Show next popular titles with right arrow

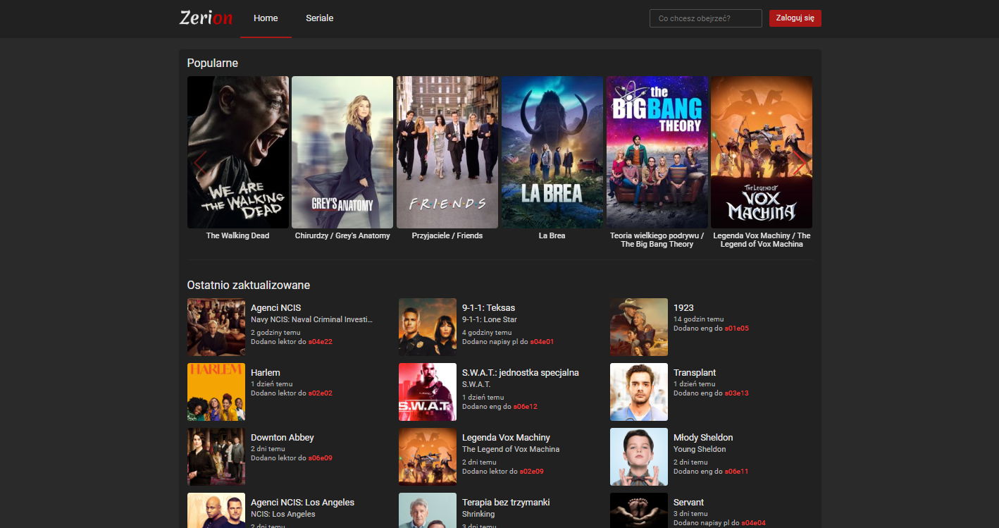pyautogui.click(x=800, y=163)
